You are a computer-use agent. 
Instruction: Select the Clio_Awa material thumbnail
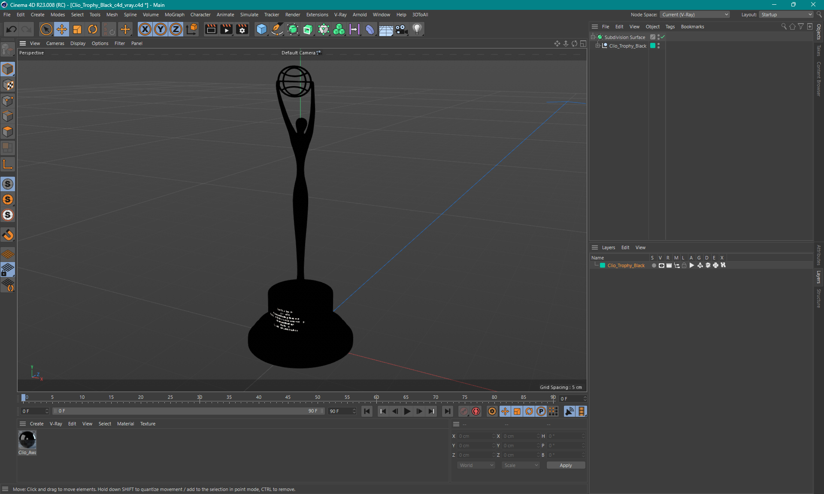pyautogui.click(x=27, y=440)
